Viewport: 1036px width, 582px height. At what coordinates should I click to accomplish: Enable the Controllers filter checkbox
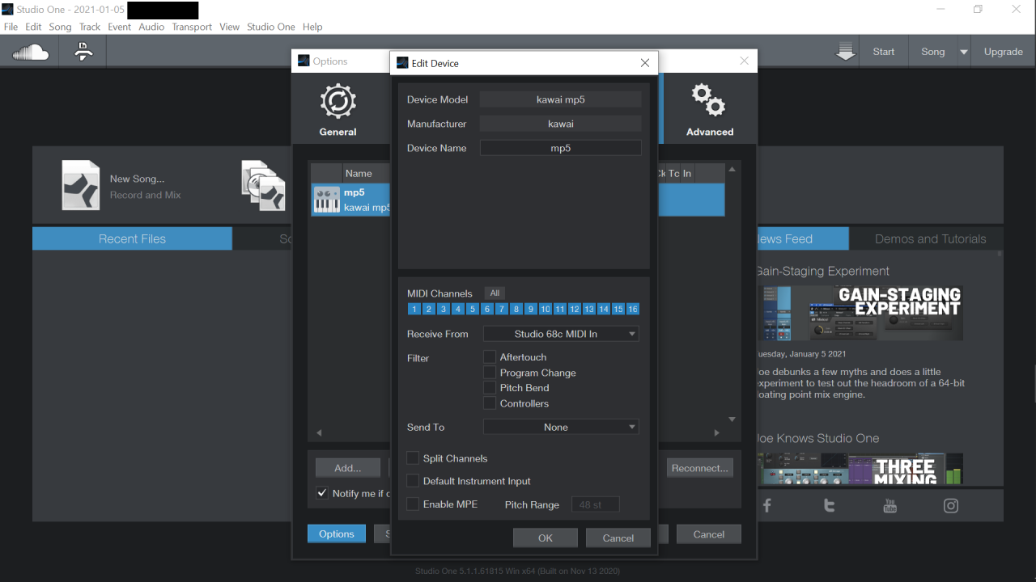tap(490, 403)
